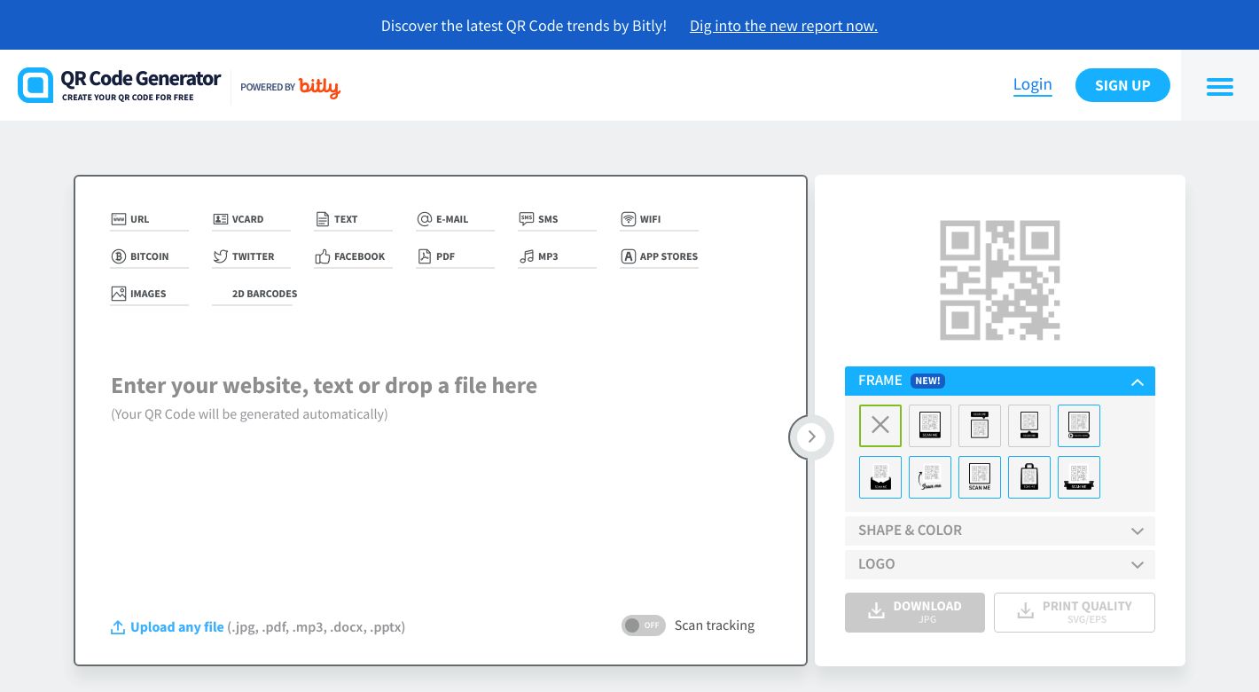Image resolution: width=1259 pixels, height=692 pixels.
Task: Click the PRINT QUALITY SVG/EPS button
Action: [x=1075, y=612]
